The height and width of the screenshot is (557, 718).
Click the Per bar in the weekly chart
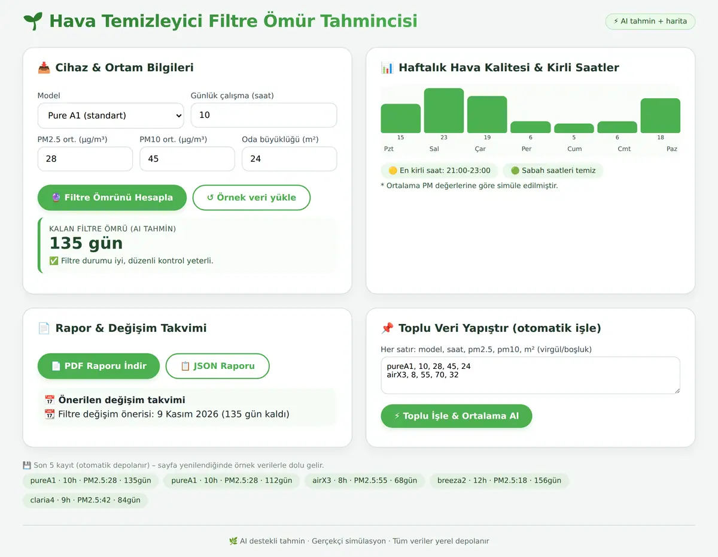coord(531,127)
